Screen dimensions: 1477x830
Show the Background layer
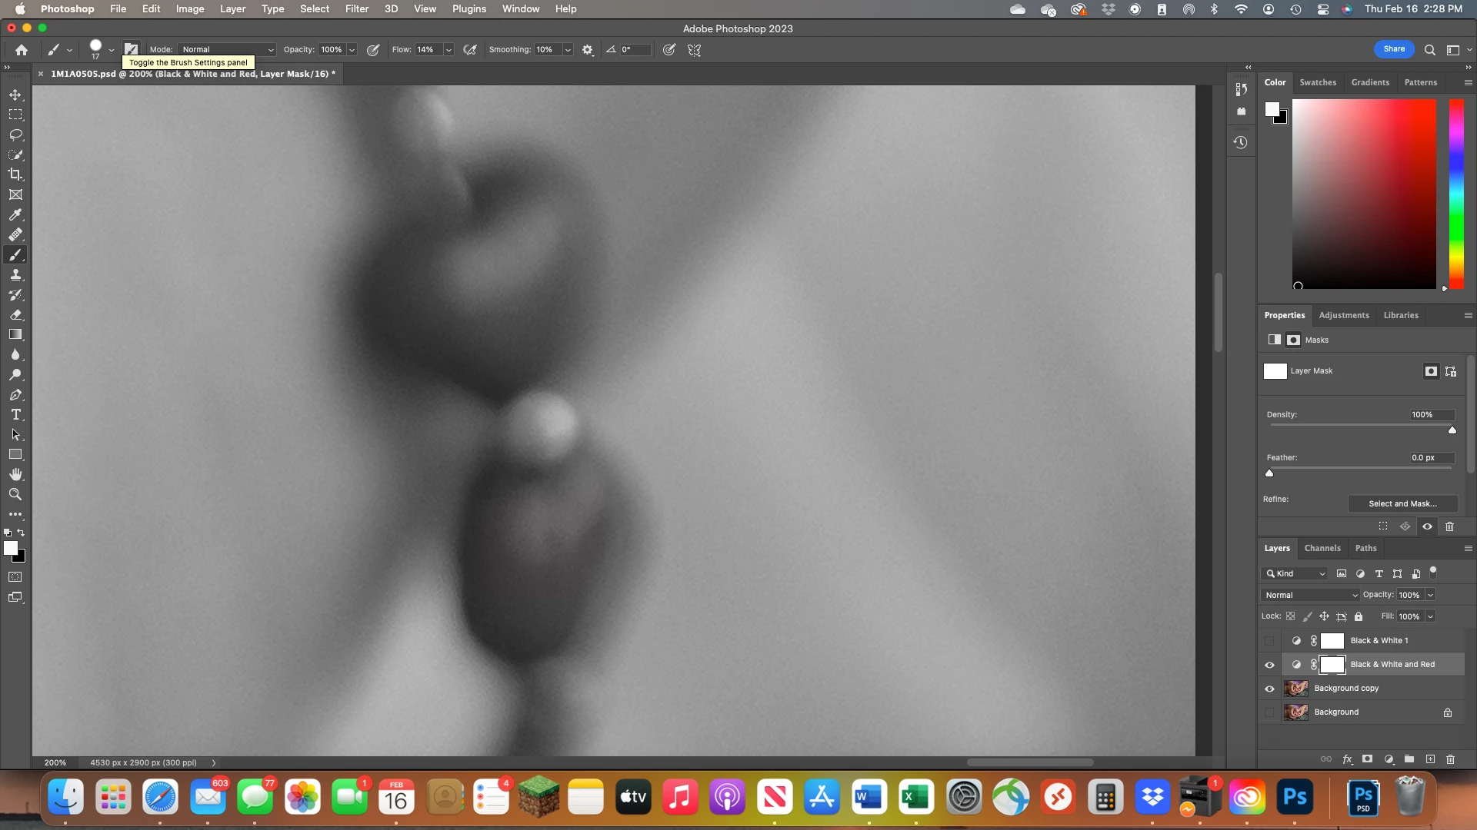[1269, 712]
